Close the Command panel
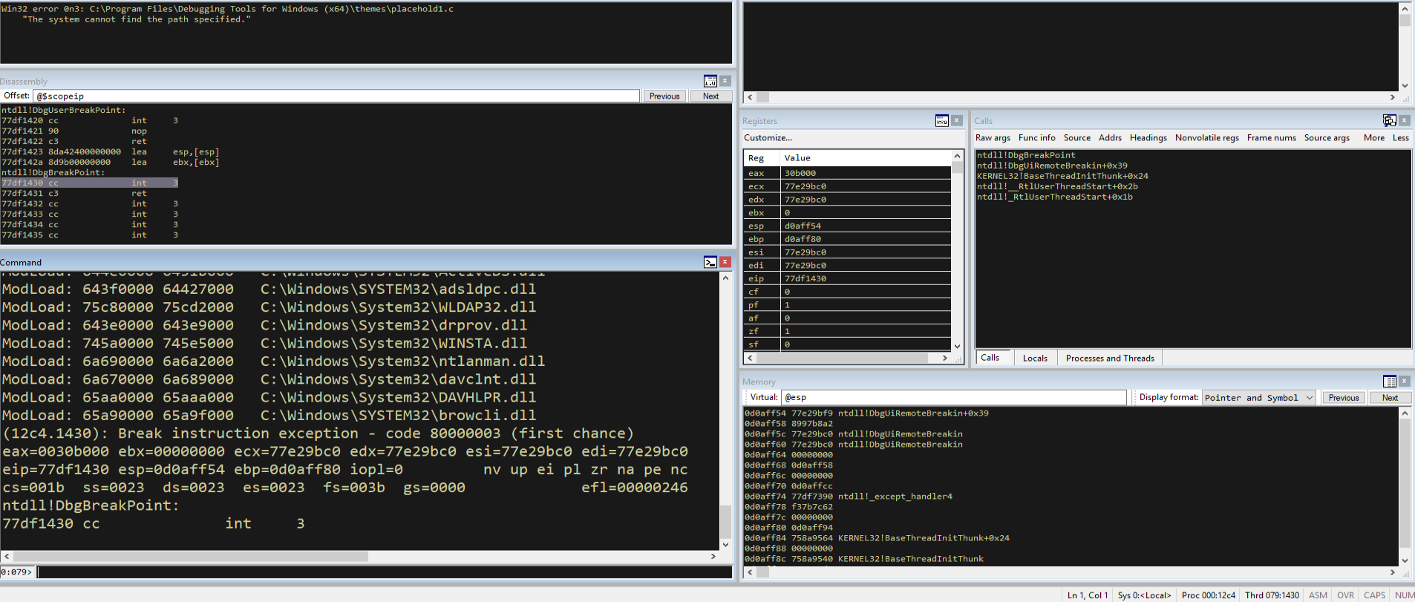This screenshot has height=602, width=1415. [x=725, y=262]
